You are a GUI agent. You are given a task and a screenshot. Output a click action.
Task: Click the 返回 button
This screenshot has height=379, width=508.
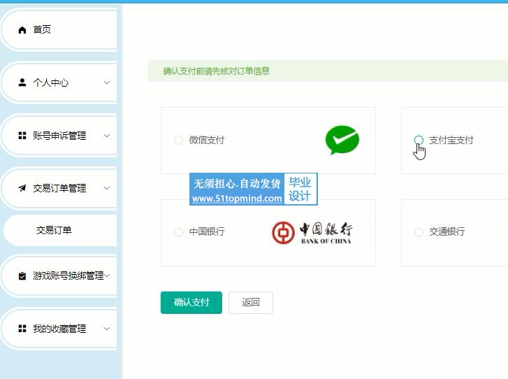pos(251,303)
